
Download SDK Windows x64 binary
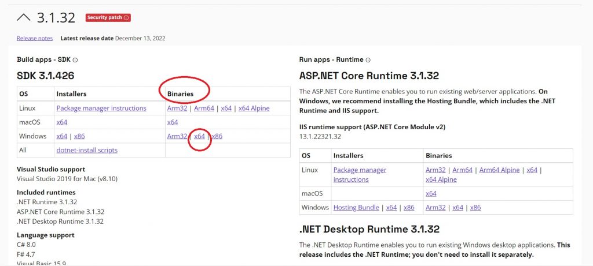199,136
